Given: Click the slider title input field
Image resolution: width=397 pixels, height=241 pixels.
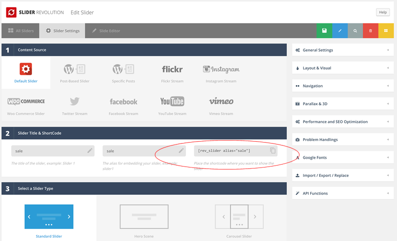Looking at the screenshot, I should click(x=52, y=151).
